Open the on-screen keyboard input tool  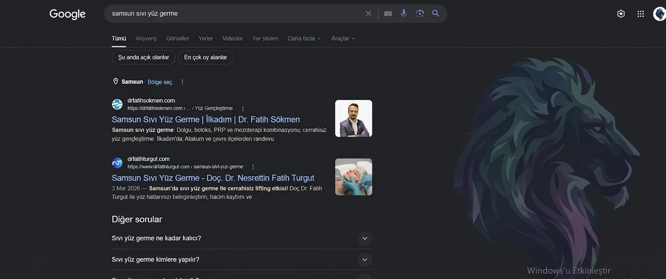click(x=388, y=14)
